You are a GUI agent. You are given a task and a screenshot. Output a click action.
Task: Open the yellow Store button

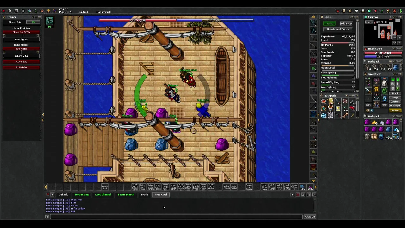tap(395, 111)
